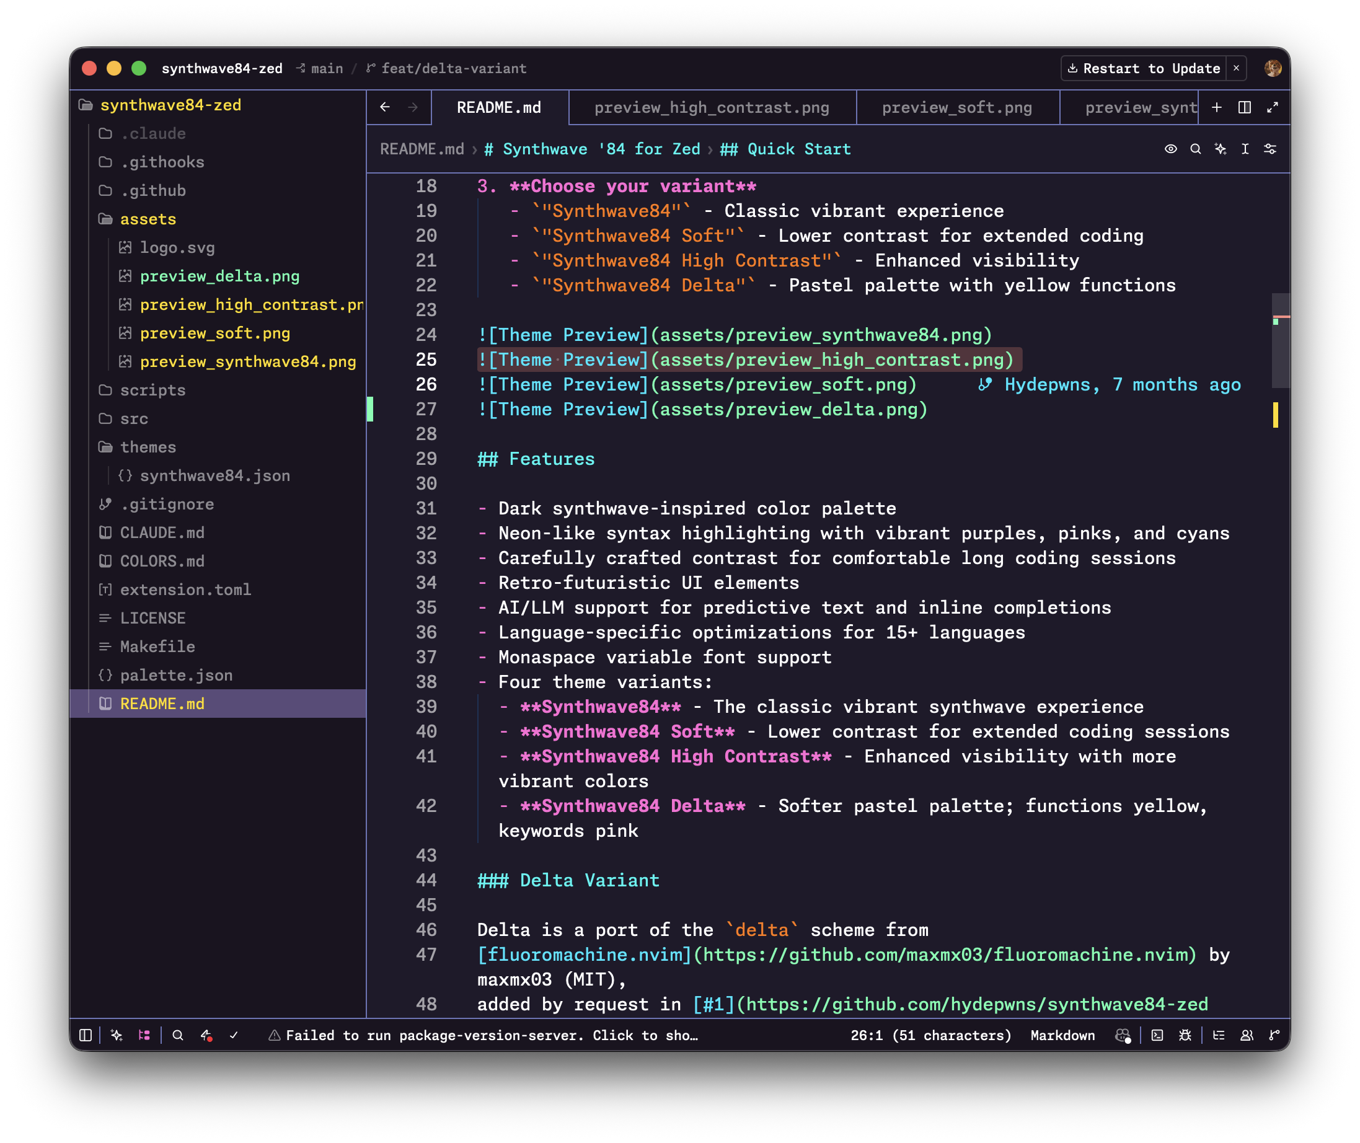Click the package-version-server failure message

click(484, 1035)
